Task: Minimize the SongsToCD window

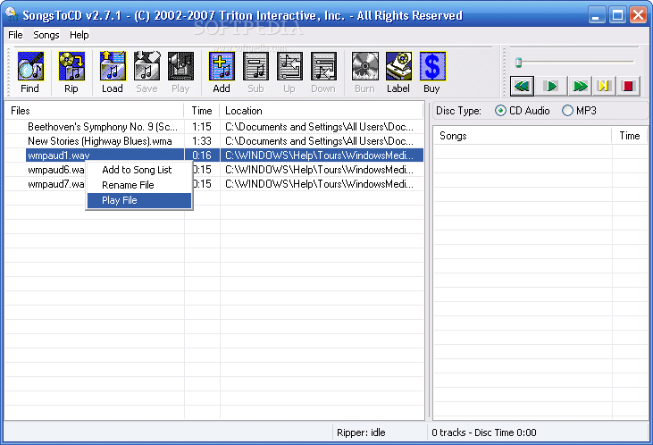Action: coord(597,15)
